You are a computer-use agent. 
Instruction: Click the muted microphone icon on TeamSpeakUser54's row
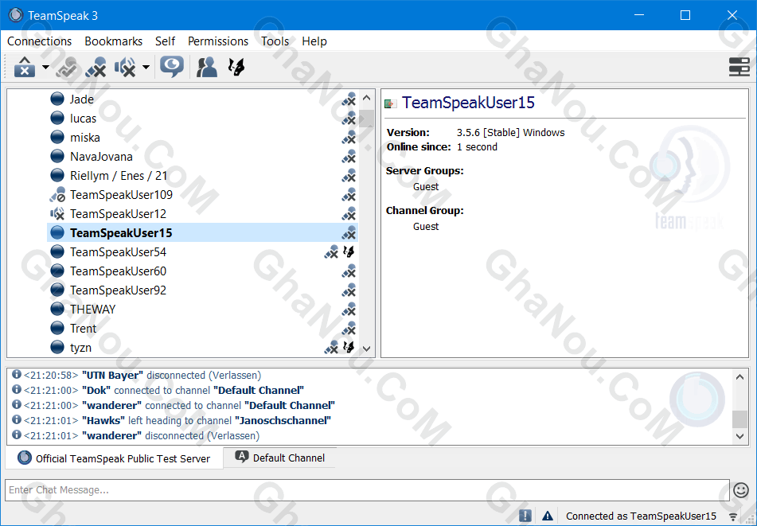coord(331,252)
